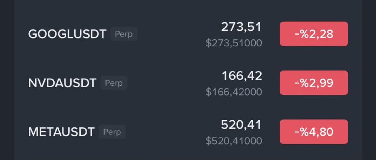Screen dimensions: 376x160
Task: Toggle the -%2,28 change button
Action: (314, 34)
